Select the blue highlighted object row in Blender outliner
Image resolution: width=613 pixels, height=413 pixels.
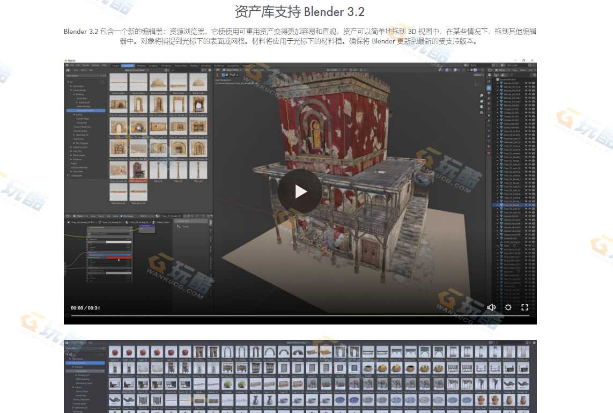[x=514, y=205]
